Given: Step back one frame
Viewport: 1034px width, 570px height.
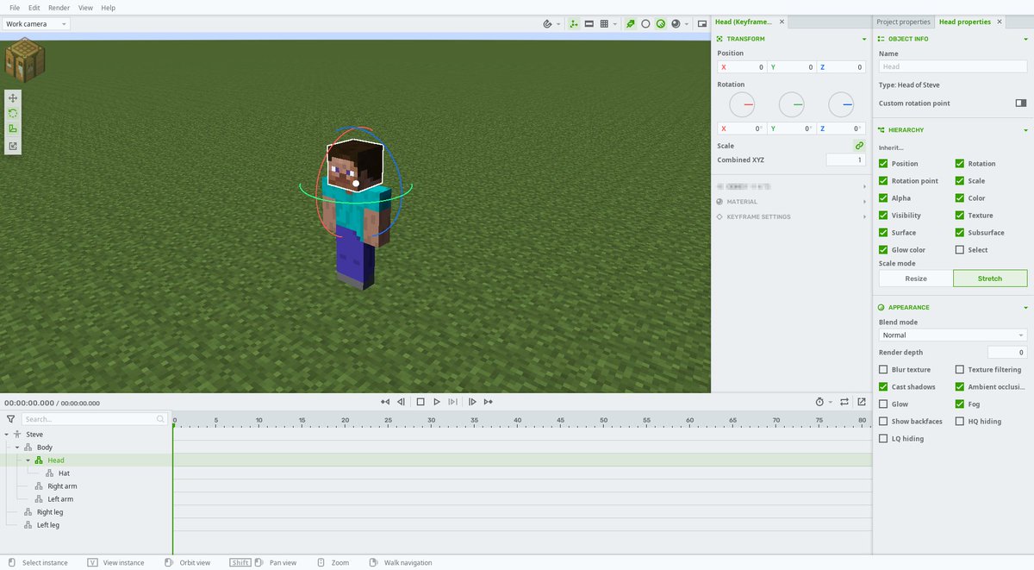Looking at the screenshot, I should [402, 402].
